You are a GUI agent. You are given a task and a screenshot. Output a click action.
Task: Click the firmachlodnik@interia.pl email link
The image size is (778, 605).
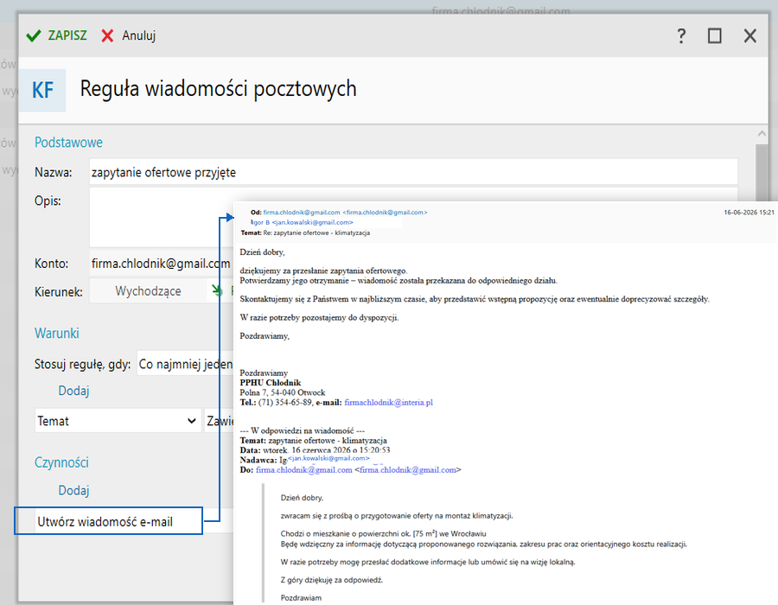pos(388,403)
